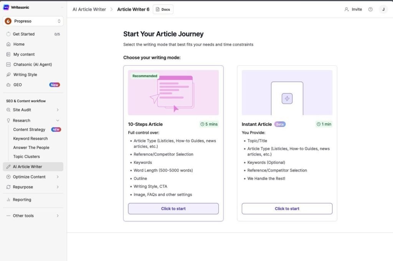
Task: Click the Invite person-plus icon
Action: [347, 9]
